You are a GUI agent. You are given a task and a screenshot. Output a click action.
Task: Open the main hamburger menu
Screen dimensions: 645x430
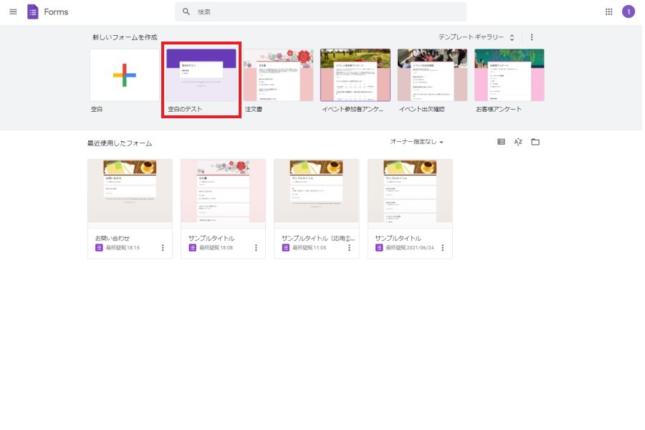(x=13, y=11)
